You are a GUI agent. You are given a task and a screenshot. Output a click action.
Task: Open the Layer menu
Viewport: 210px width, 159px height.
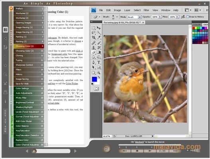(127, 10)
